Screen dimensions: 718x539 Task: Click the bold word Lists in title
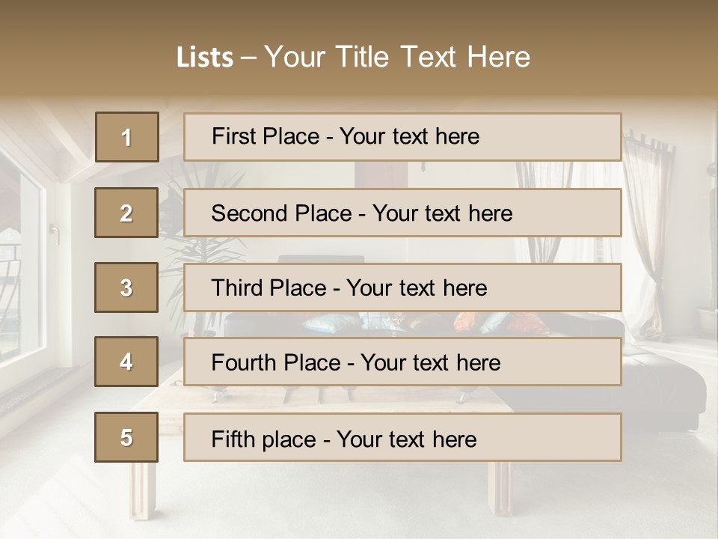pos(205,58)
